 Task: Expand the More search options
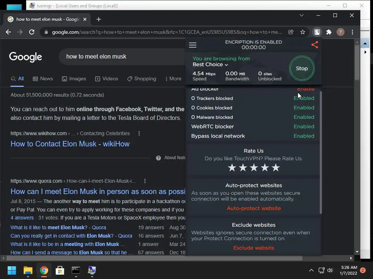pos(173,79)
